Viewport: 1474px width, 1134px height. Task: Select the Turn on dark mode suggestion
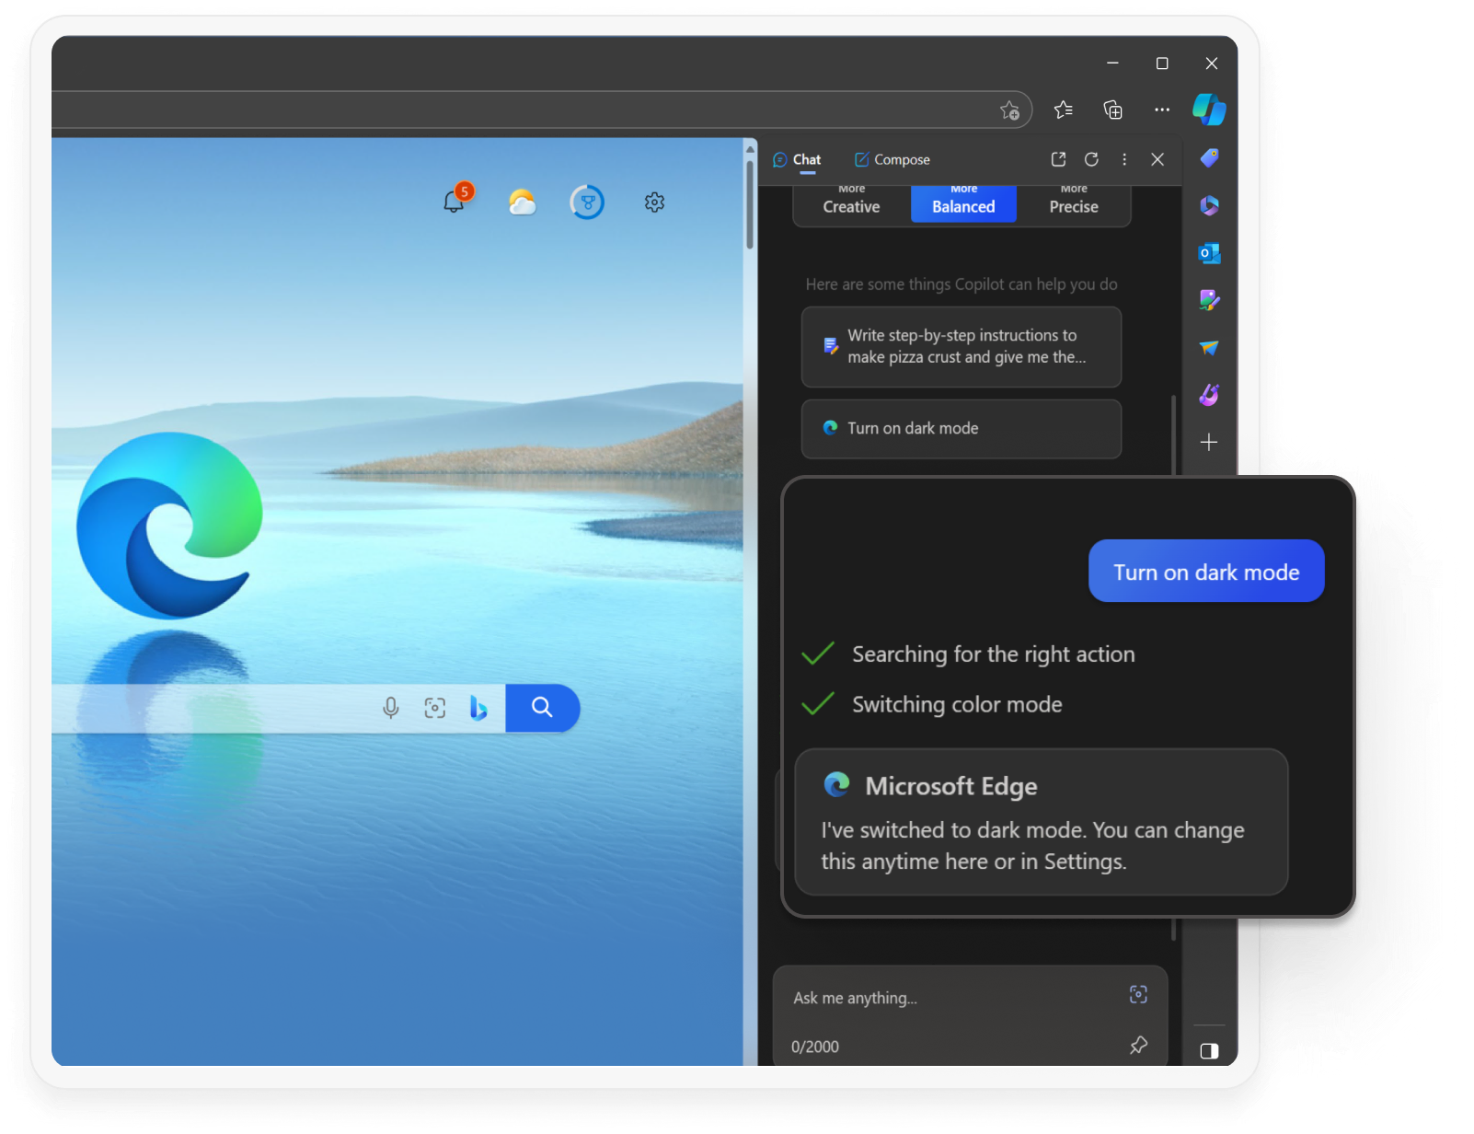(961, 429)
